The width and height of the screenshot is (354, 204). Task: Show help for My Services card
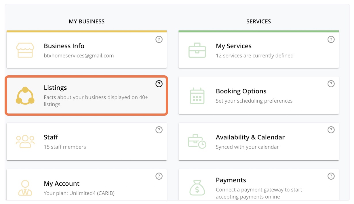(331, 39)
